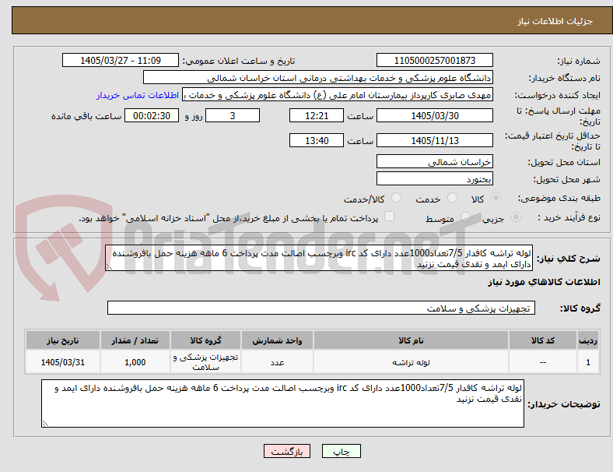Click the unit cell عدد
613x472 pixels.
(277, 362)
